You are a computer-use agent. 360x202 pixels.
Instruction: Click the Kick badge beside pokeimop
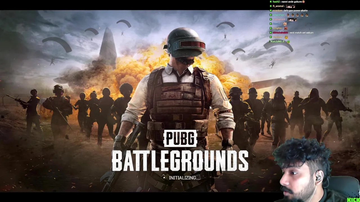coord(271,15)
